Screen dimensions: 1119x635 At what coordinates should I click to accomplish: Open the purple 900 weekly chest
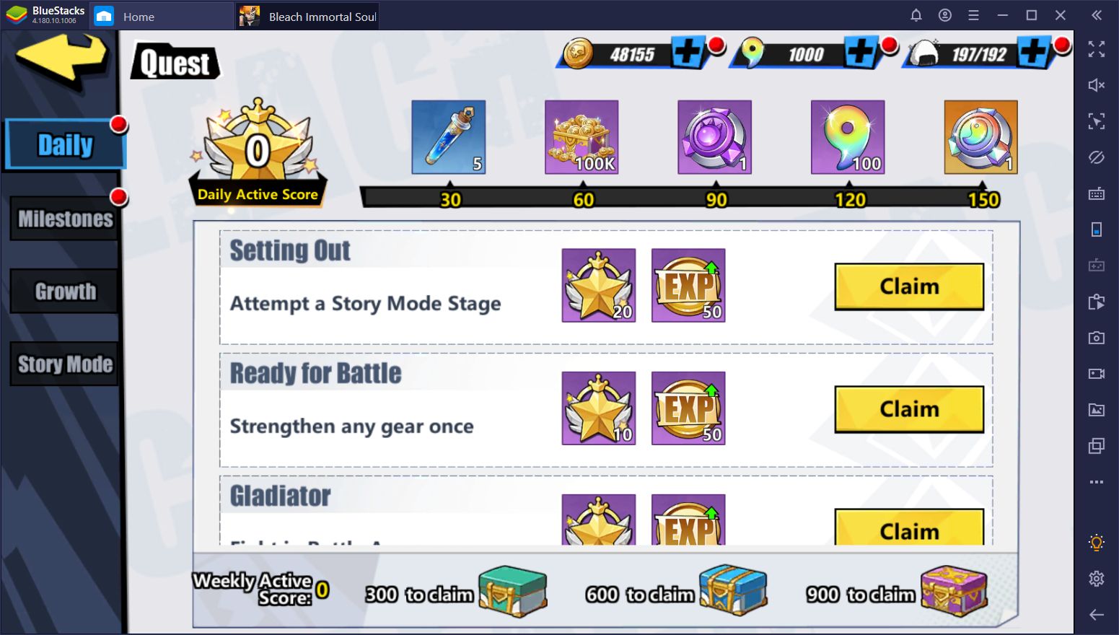point(954,591)
